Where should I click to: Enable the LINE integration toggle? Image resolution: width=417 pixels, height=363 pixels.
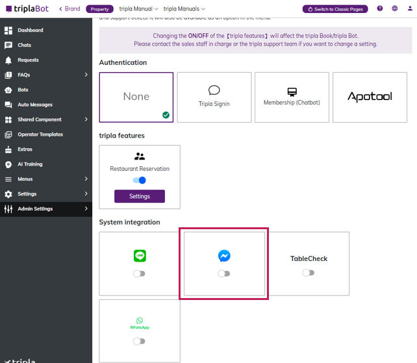coord(139,273)
